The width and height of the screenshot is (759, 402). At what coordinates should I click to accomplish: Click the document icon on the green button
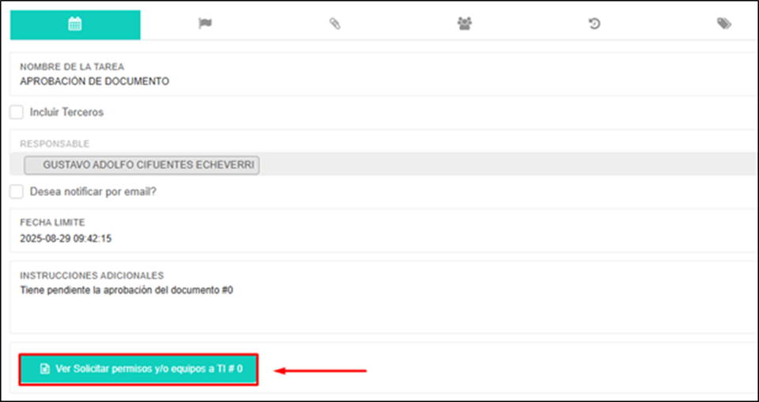tap(45, 369)
